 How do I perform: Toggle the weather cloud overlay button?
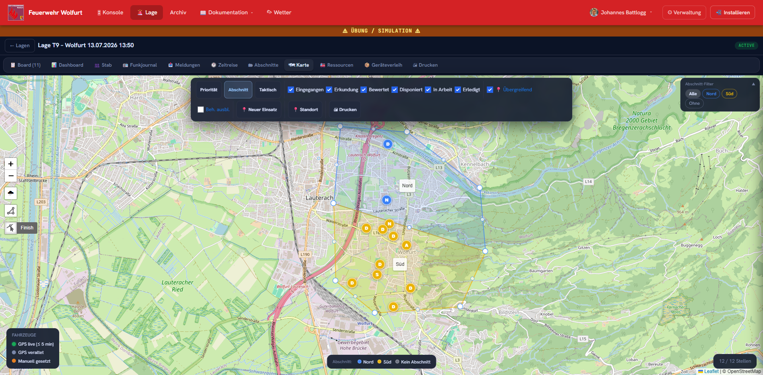tap(11, 193)
